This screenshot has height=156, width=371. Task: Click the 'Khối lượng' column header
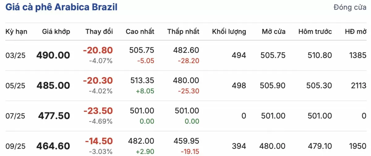[229, 32]
